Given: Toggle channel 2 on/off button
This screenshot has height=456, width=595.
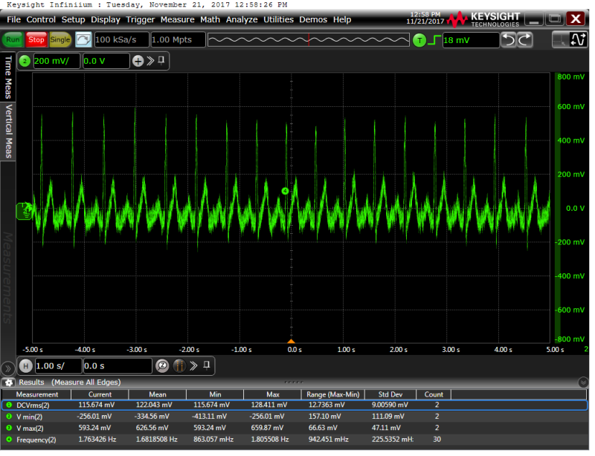Looking at the screenshot, I should pos(25,62).
